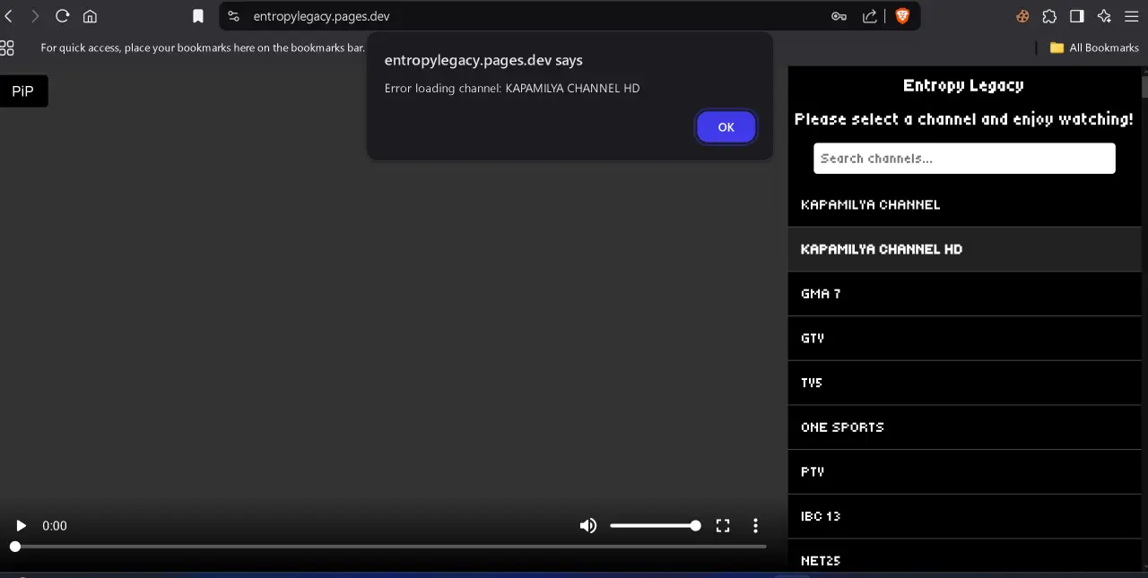
Task: Select the GTV channel
Action: click(964, 339)
